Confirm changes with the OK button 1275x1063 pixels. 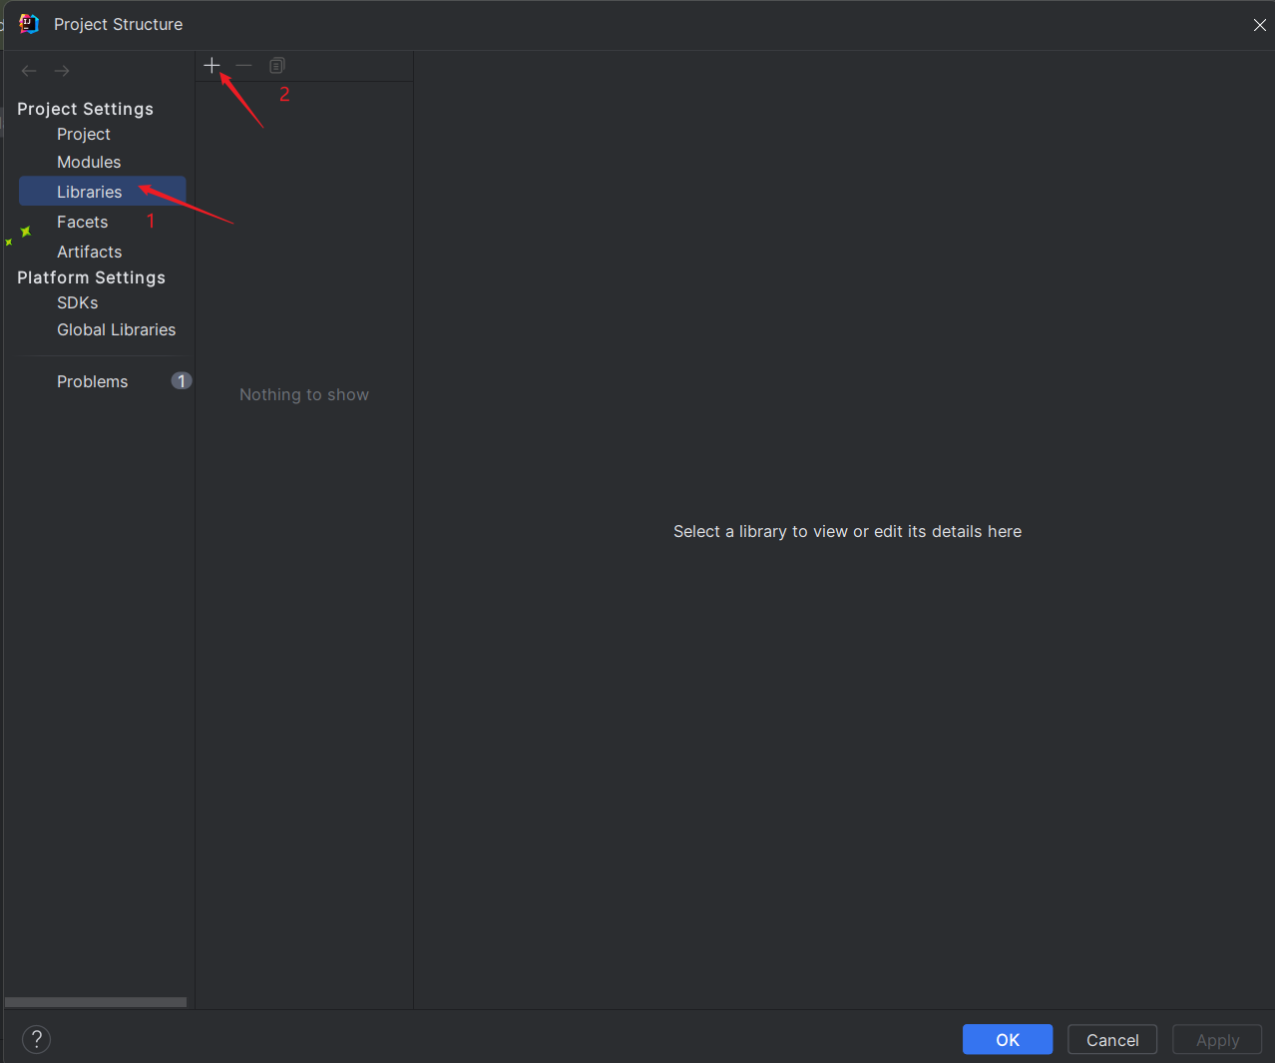click(1008, 1039)
